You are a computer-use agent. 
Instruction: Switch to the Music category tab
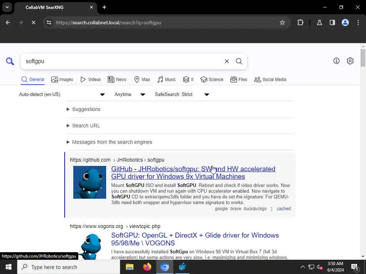pos(167,80)
